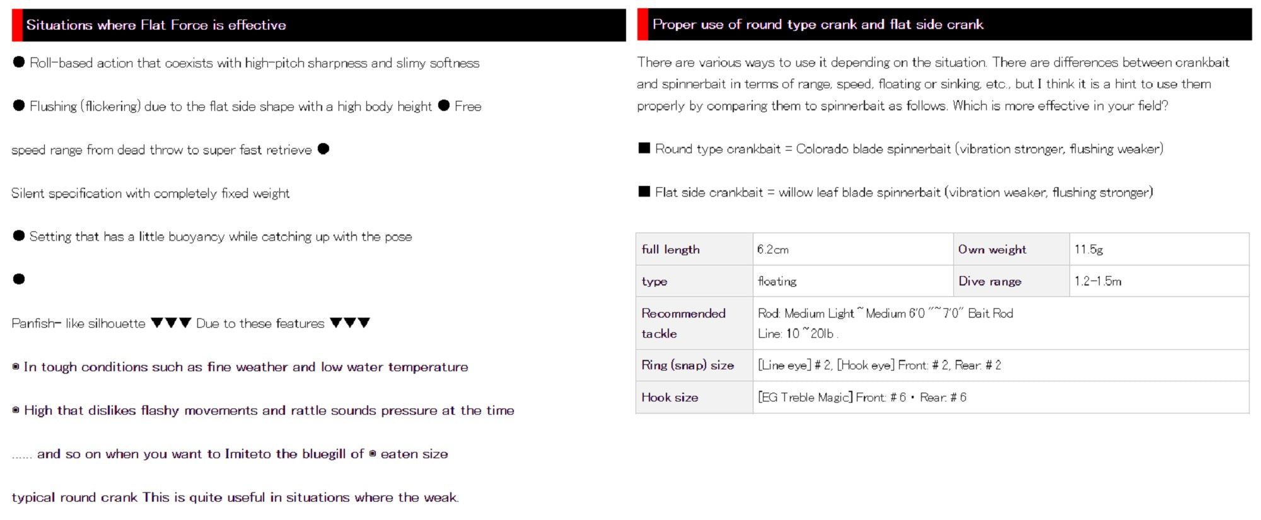Click the small bullet before "In tough conditions"
This screenshot has width=1261, height=520.
(16, 367)
